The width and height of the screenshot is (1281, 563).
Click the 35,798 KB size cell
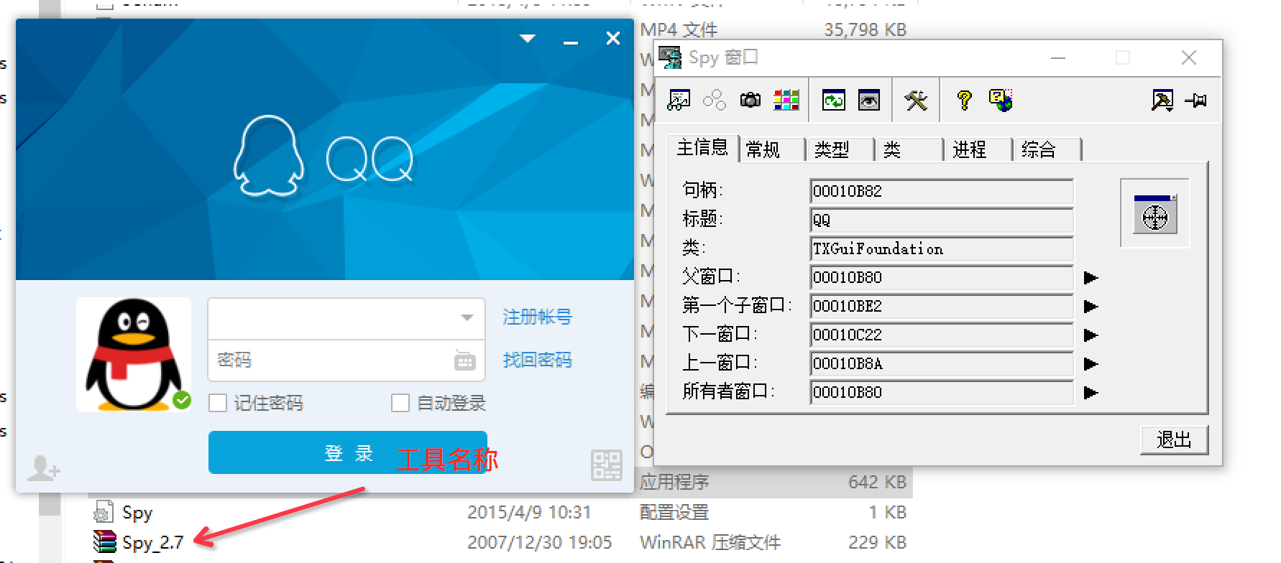[x=865, y=29]
